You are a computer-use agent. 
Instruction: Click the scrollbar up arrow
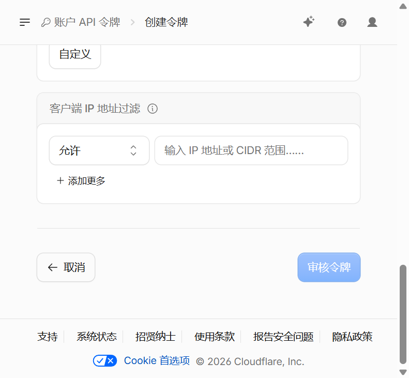point(403,6)
